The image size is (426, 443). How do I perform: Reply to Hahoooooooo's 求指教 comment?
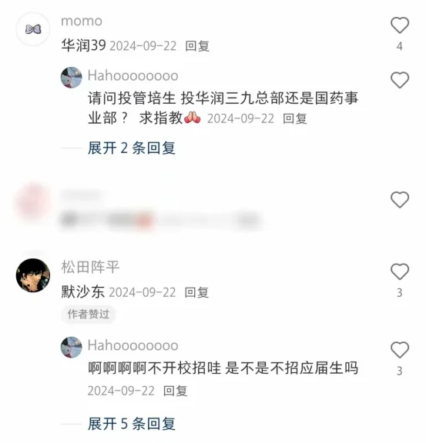[295, 118]
